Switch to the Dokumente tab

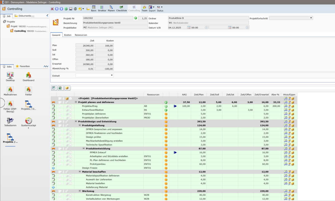coord(24,16)
